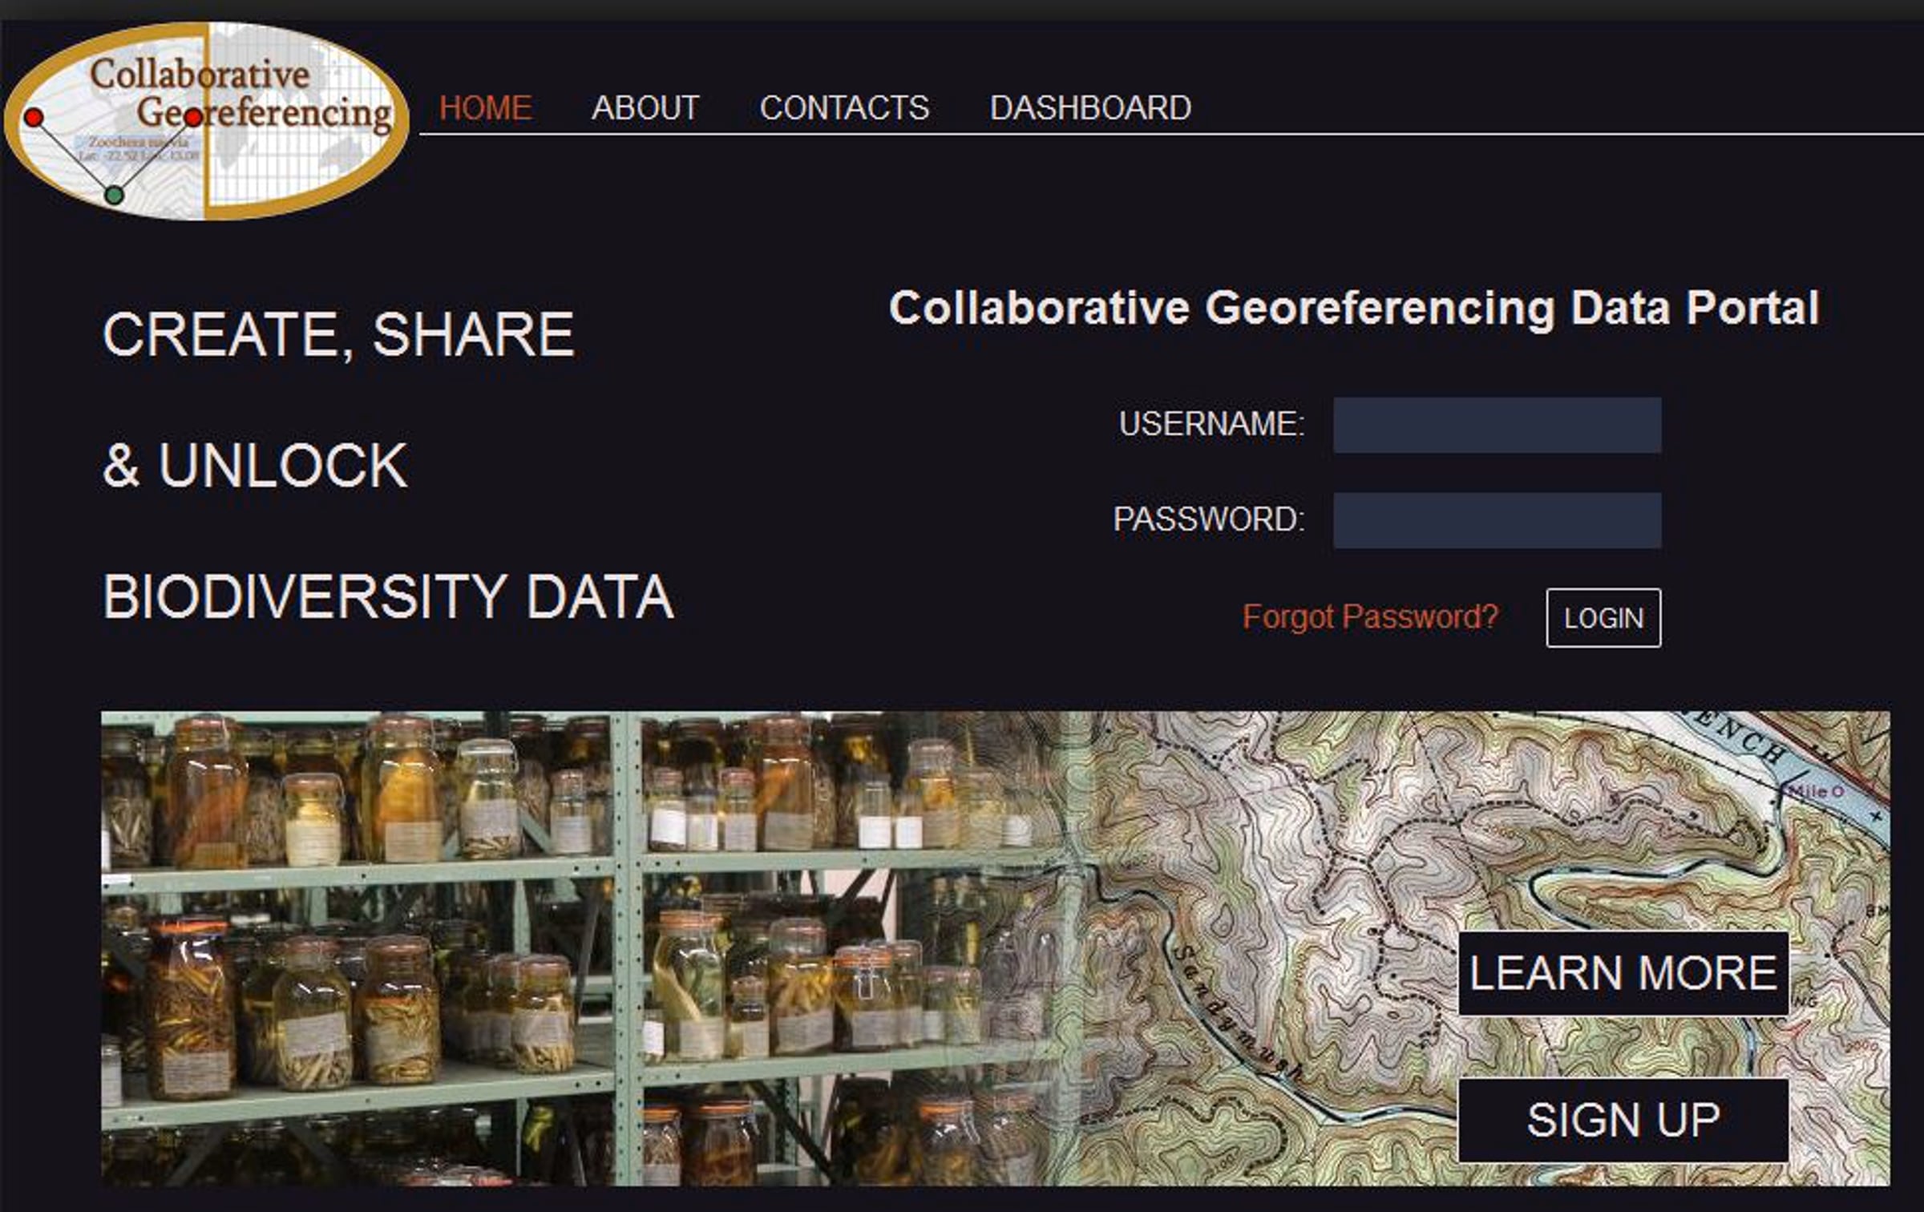Click the USERNAME: label
This screenshot has width=1924, height=1212.
[1211, 424]
